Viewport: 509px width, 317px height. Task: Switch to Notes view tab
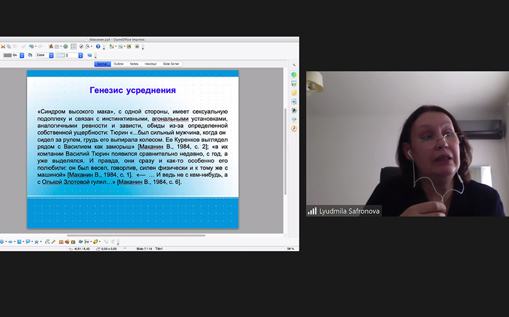click(134, 64)
